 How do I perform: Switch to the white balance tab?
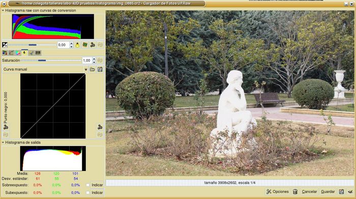pyautogui.click(x=5, y=53)
